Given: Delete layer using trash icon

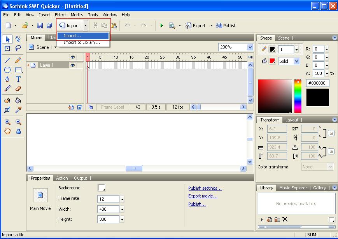Looking at the screenshot, I should pyautogui.click(x=79, y=107).
